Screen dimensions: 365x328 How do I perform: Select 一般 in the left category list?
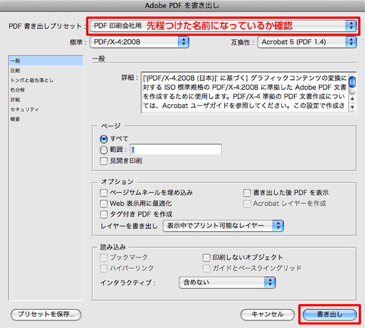coord(46,61)
